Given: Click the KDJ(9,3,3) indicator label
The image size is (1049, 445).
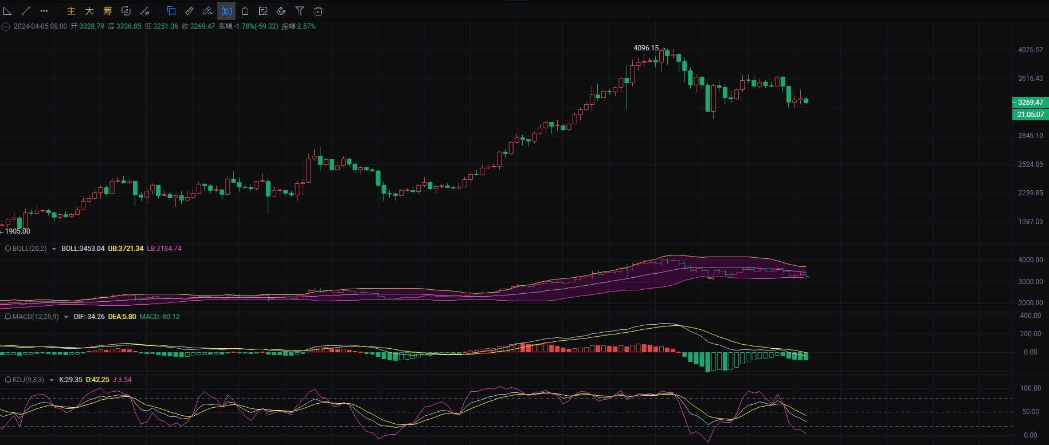Looking at the screenshot, I should tap(29, 380).
